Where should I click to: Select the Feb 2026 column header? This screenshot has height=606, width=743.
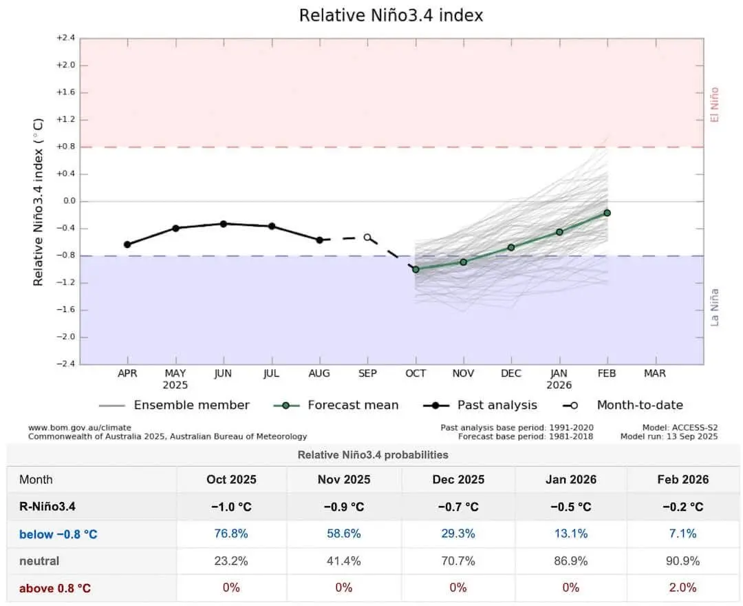(x=682, y=479)
